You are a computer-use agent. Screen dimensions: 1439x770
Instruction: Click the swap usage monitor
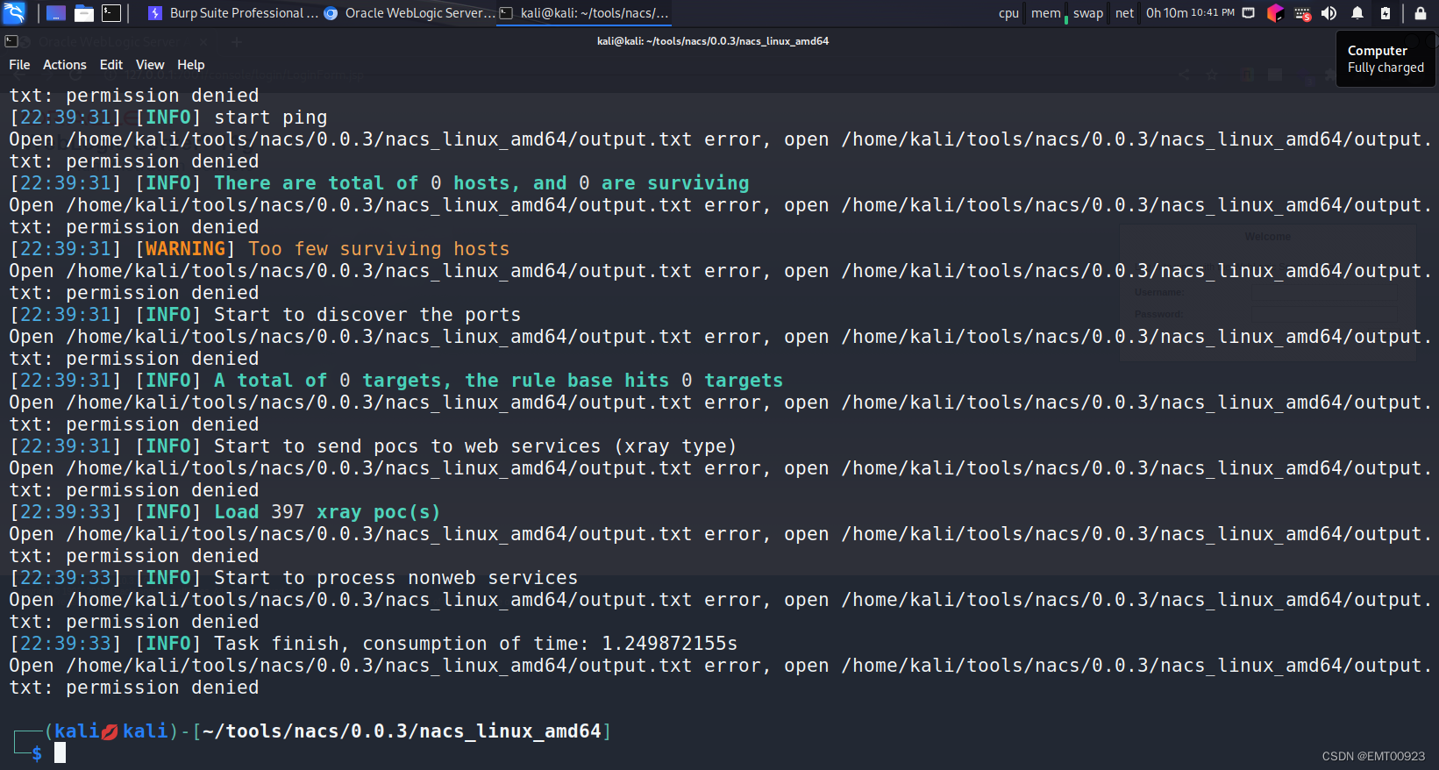1088,13
